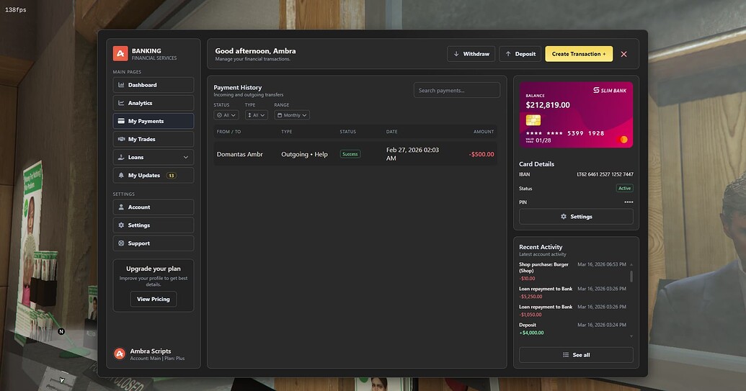The height and width of the screenshot is (391, 746).
Task: Click the My Payments card icon
Action: click(x=121, y=121)
